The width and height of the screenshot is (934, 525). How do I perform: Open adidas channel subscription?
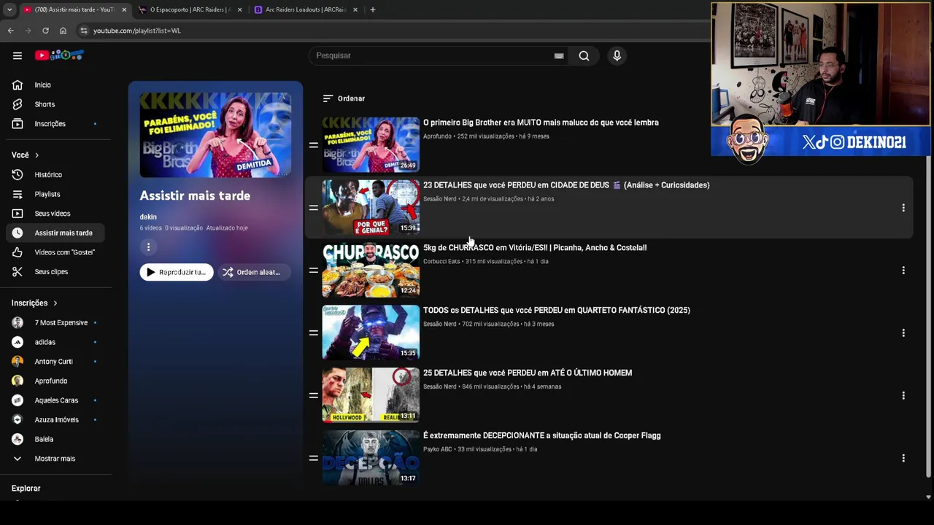point(57,342)
